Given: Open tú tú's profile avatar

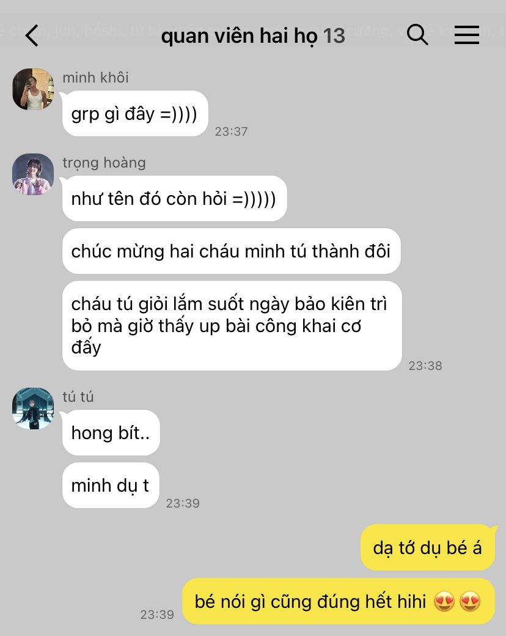Looking at the screenshot, I should [33, 409].
